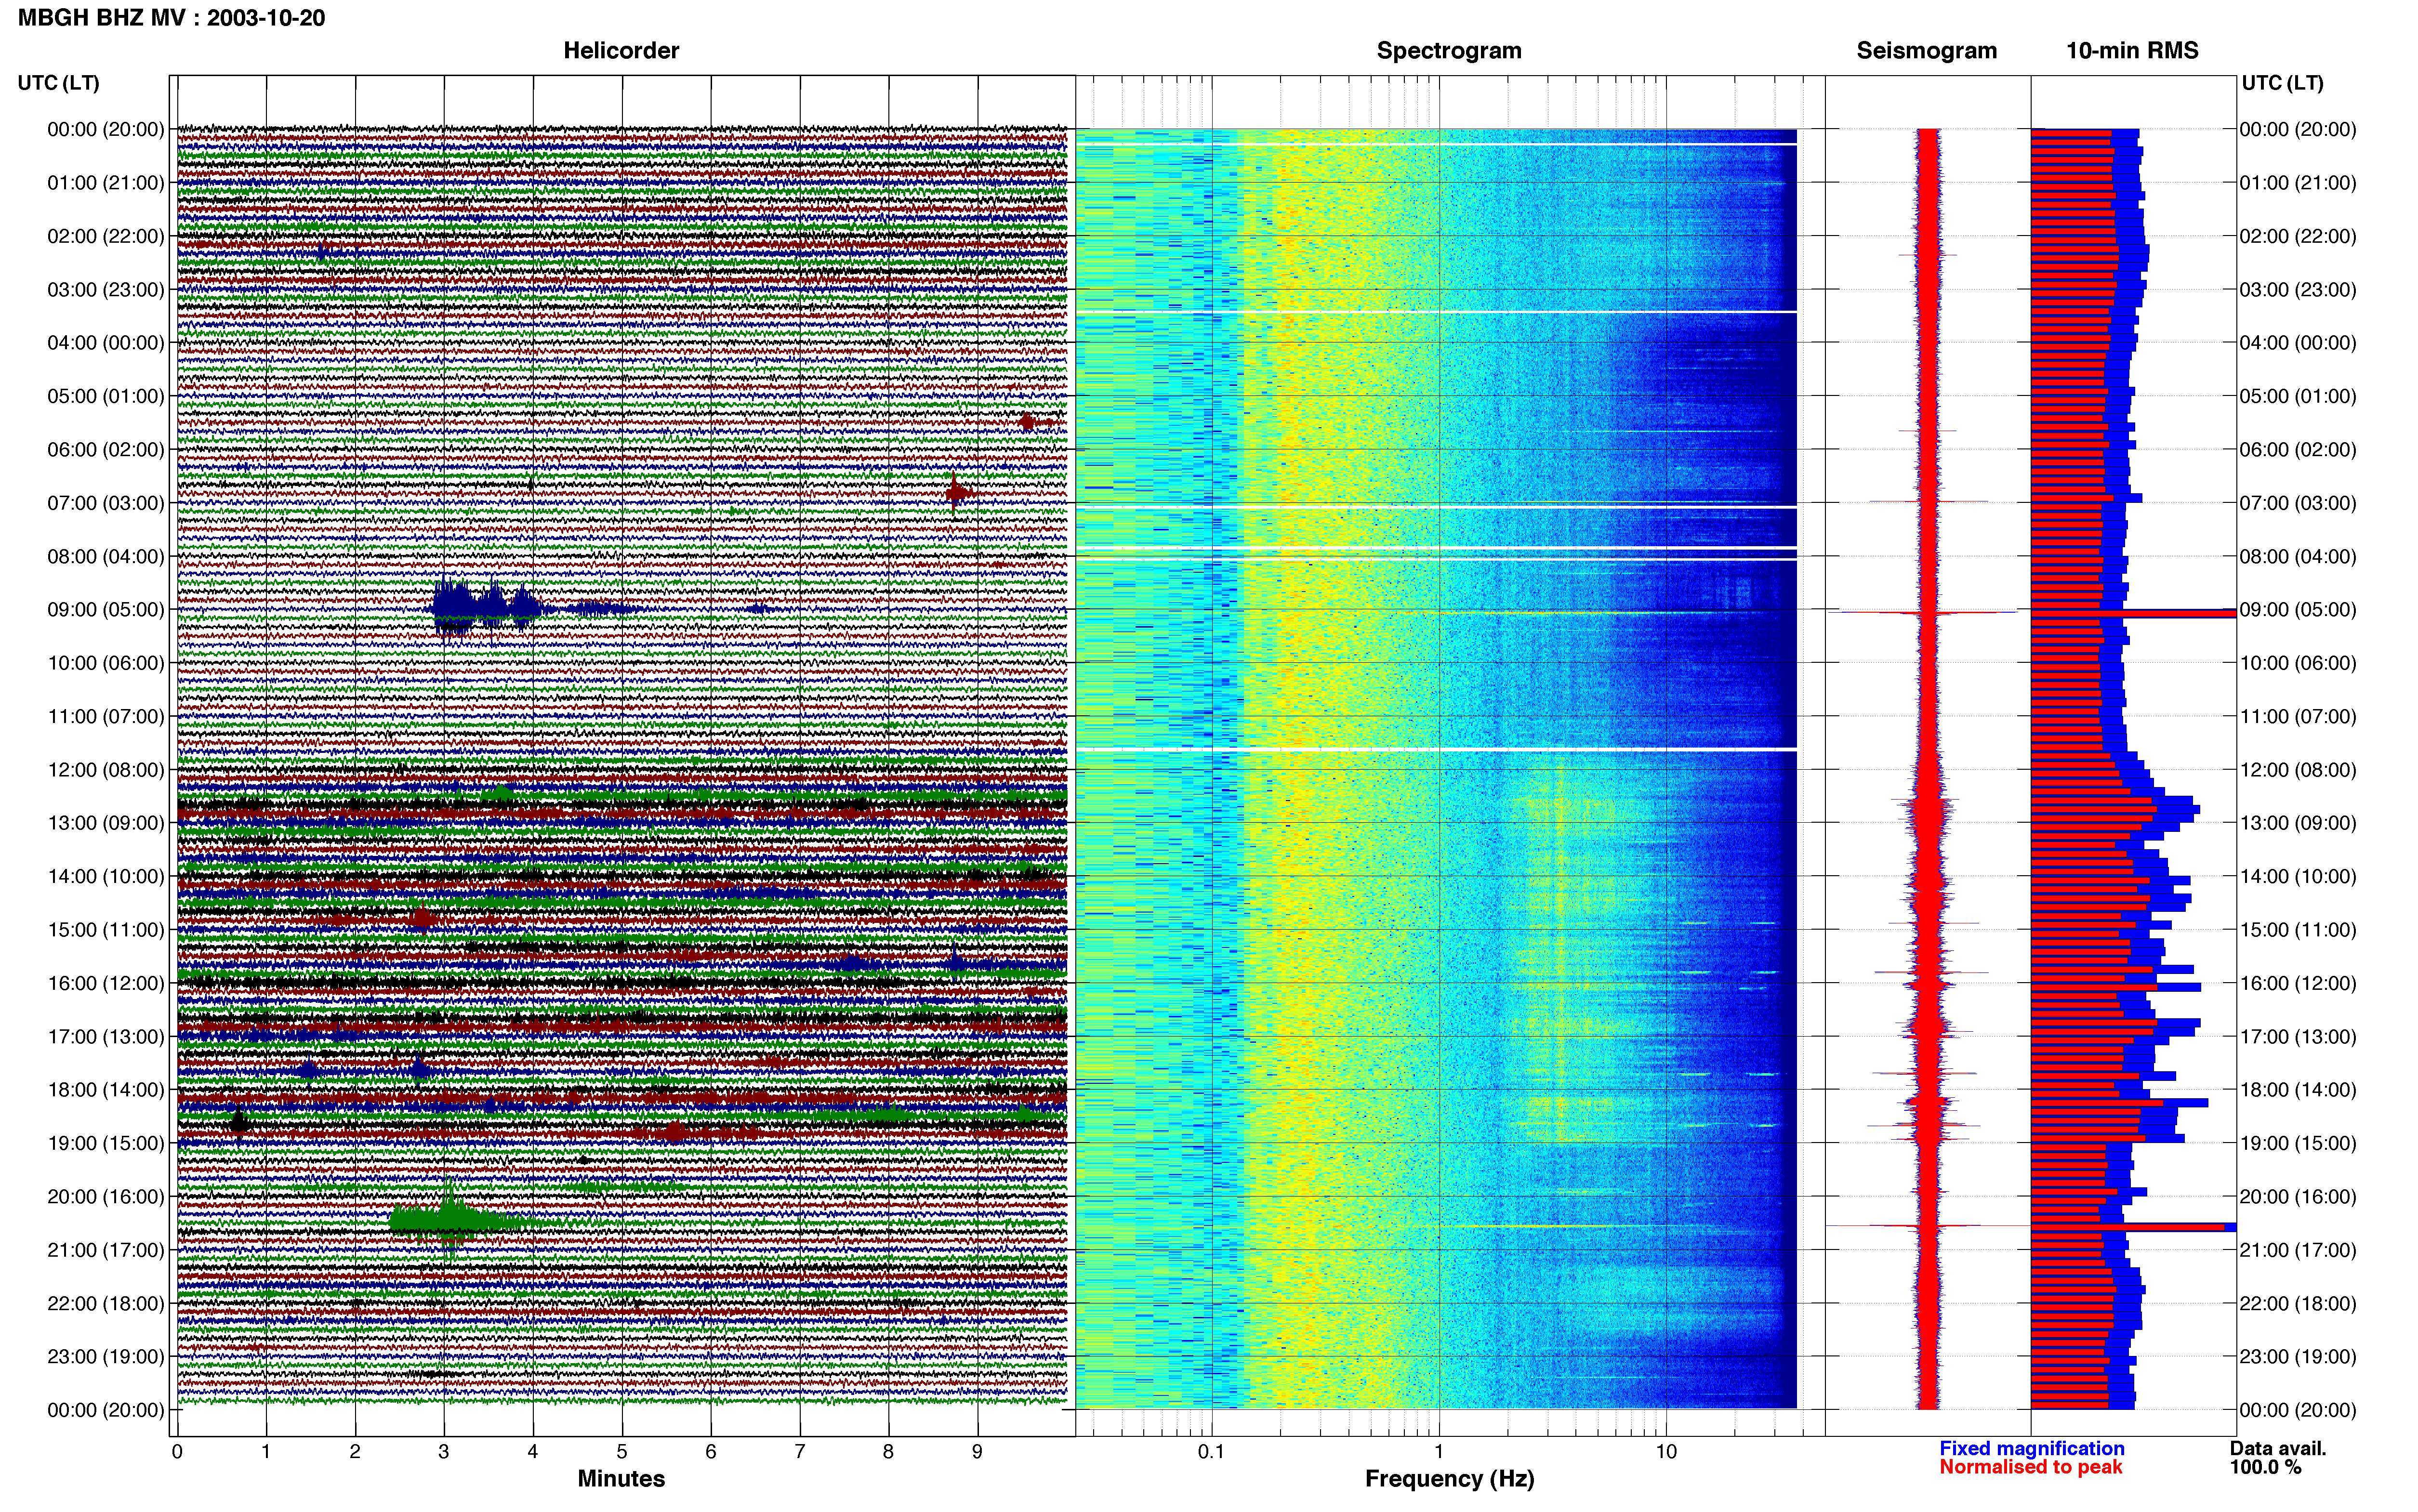Screen dimensions: 2418x1512
Task: Click the '10' tick on the frequency axis
Action: tap(1666, 1452)
